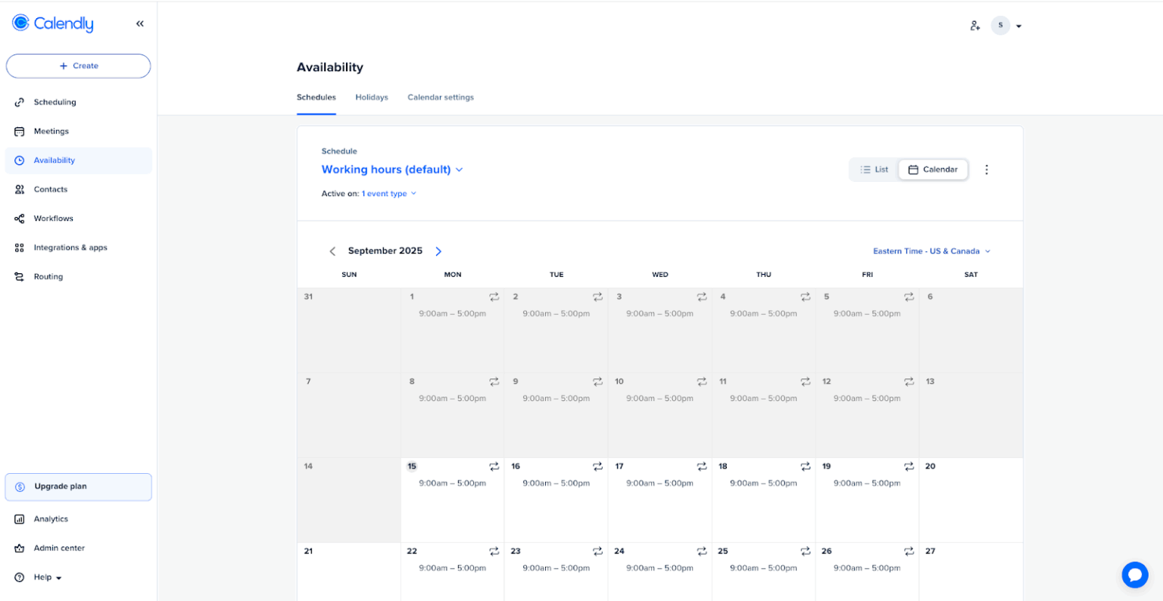Image resolution: width=1163 pixels, height=601 pixels.
Task: Click the recurring icon on September 8
Action: 494,381
